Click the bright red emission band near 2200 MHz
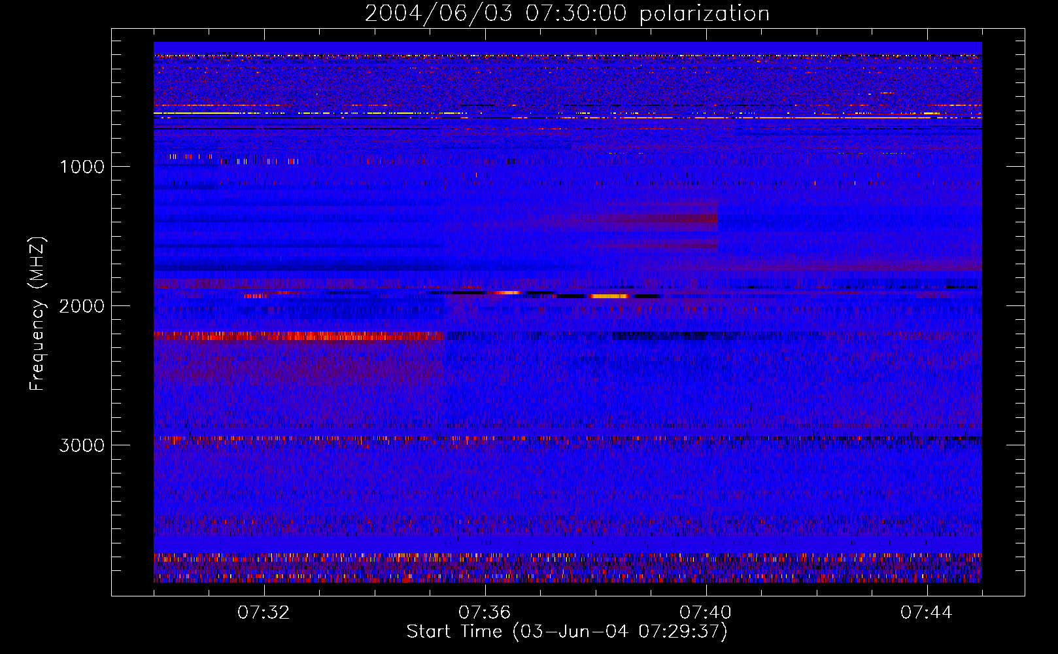 point(299,336)
